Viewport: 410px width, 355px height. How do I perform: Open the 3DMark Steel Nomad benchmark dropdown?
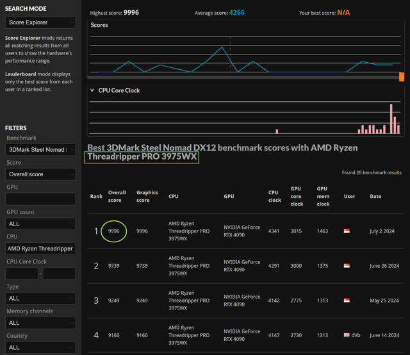pyautogui.click(x=40, y=150)
